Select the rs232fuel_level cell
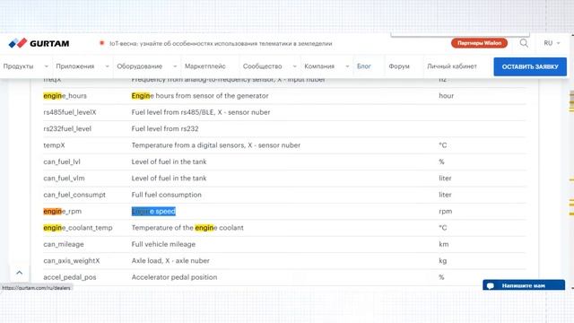 [67, 129]
